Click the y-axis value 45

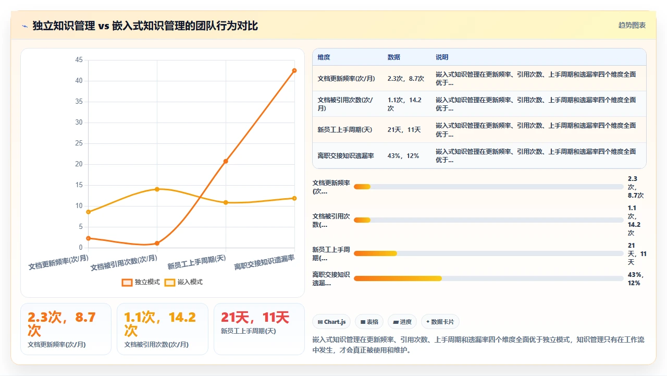[x=79, y=60]
